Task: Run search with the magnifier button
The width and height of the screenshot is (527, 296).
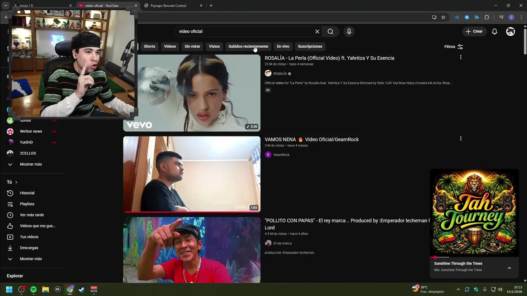Action: [331, 31]
